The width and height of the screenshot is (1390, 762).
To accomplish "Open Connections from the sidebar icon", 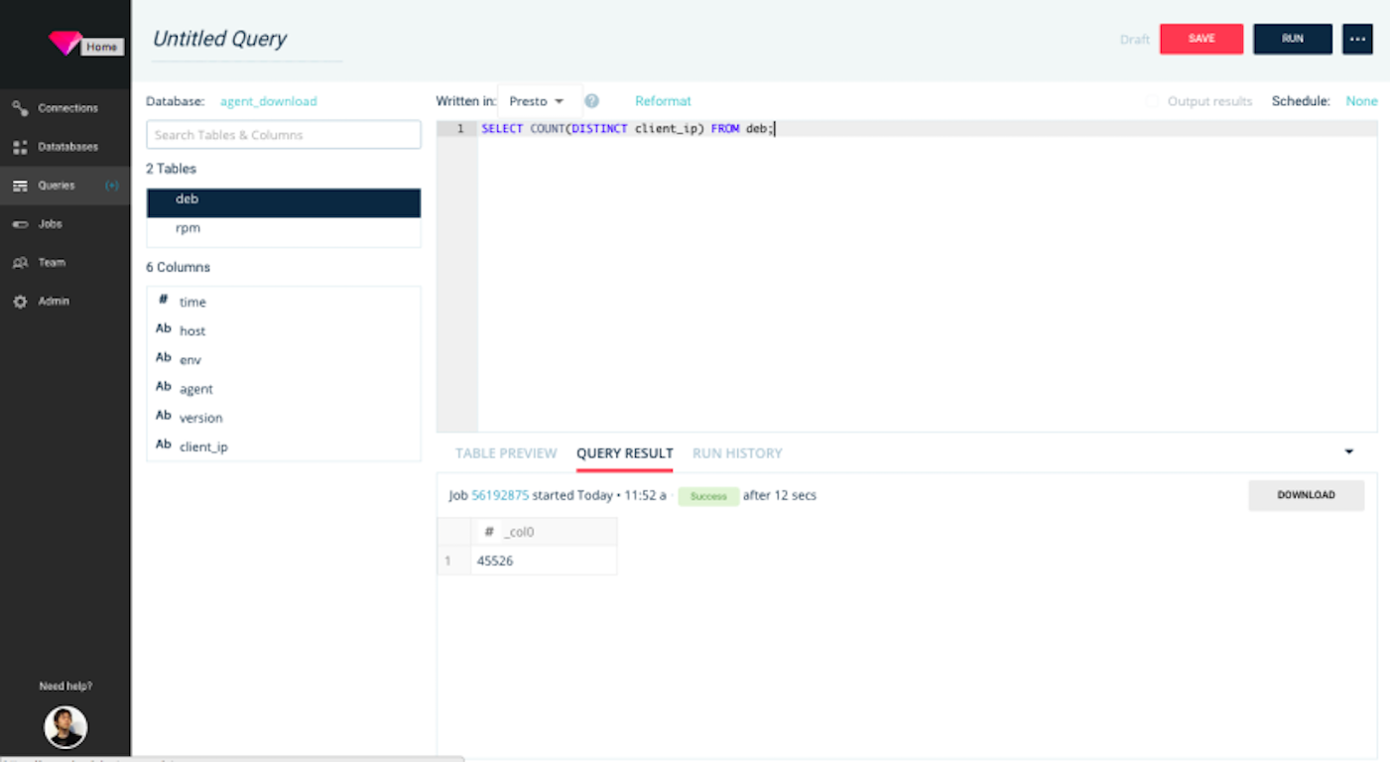I will (x=20, y=108).
